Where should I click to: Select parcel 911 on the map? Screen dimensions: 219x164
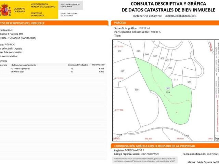pos(176,80)
